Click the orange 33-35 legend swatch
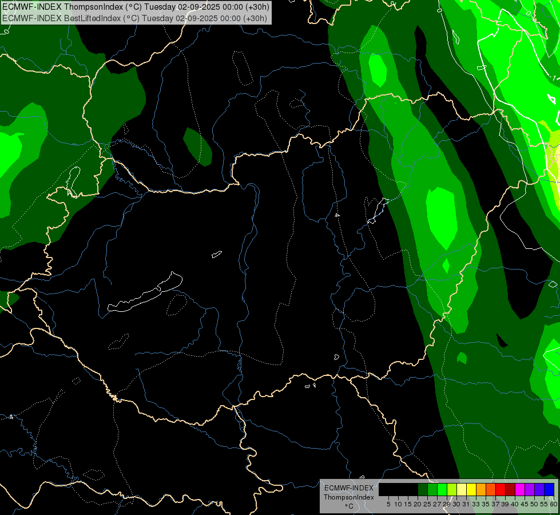This screenshot has height=515, width=560. tap(481, 490)
